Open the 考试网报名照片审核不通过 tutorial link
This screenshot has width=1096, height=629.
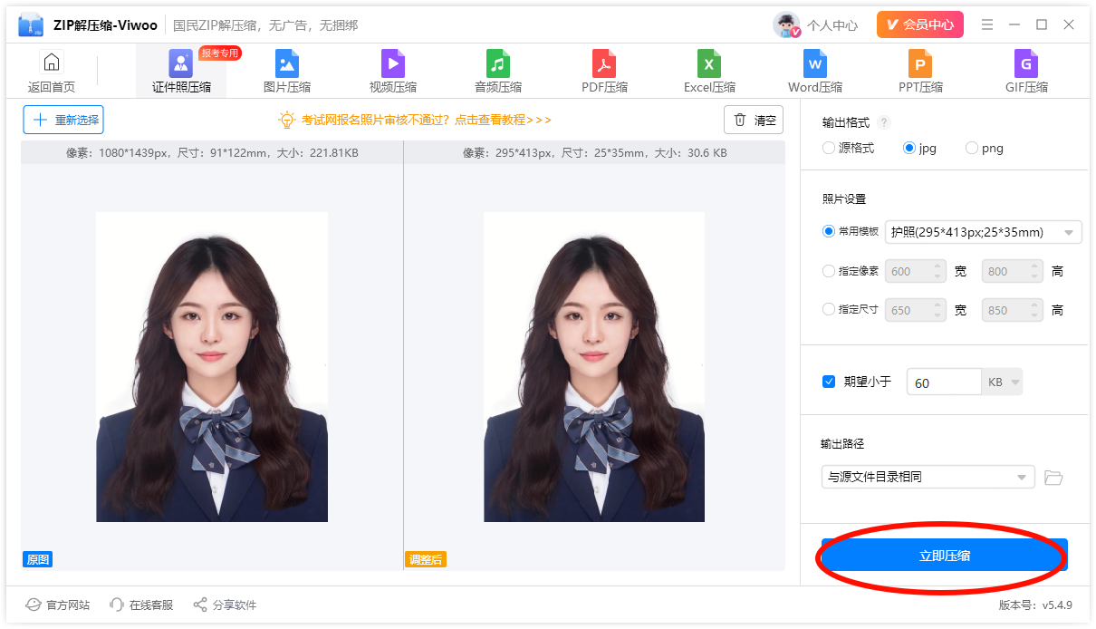tap(426, 120)
